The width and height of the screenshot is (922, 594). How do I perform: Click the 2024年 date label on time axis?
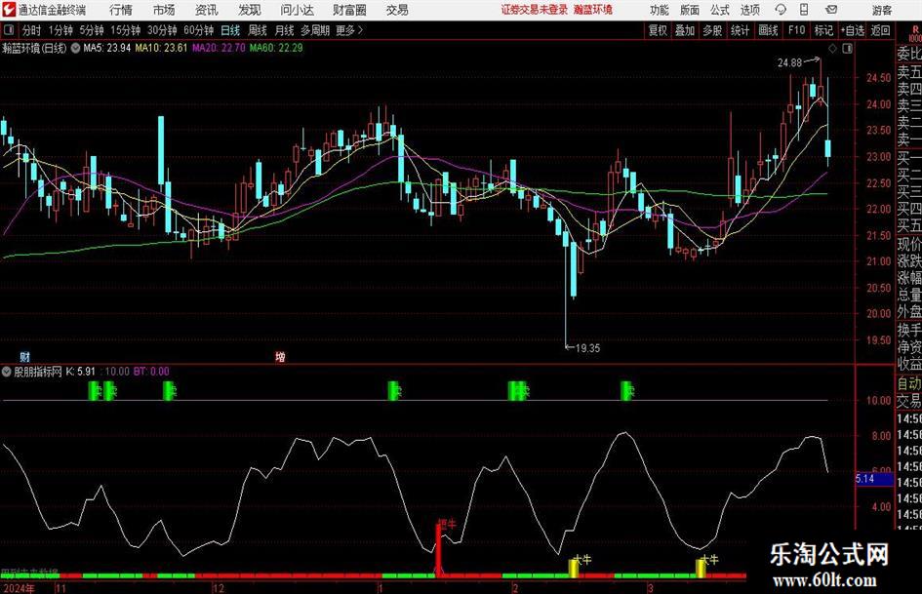click(19, 588)
